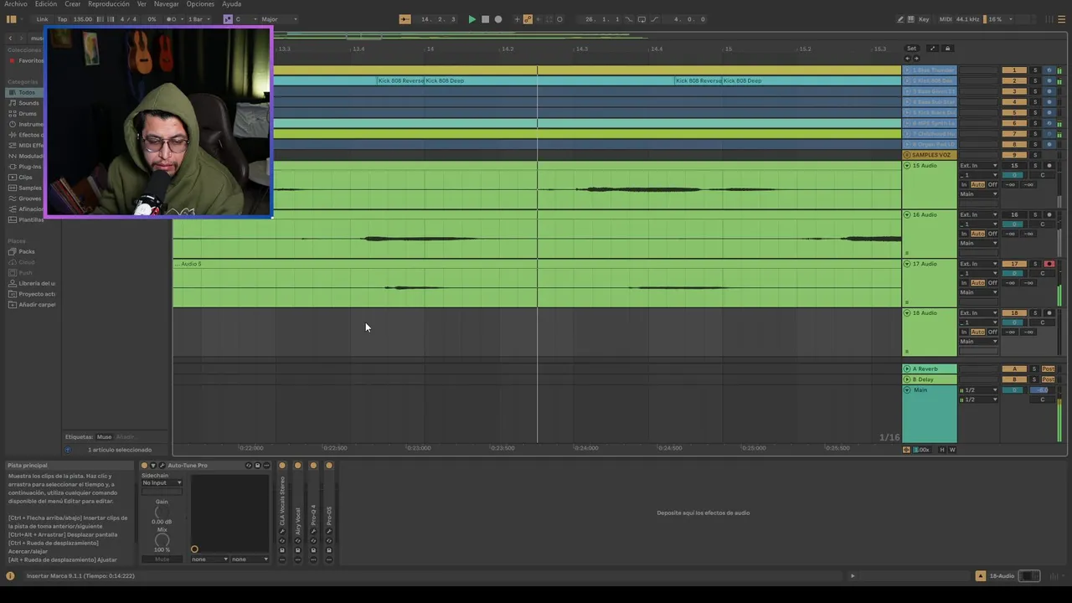
Task: Start playback with the Play button
Action: point(472,19)
